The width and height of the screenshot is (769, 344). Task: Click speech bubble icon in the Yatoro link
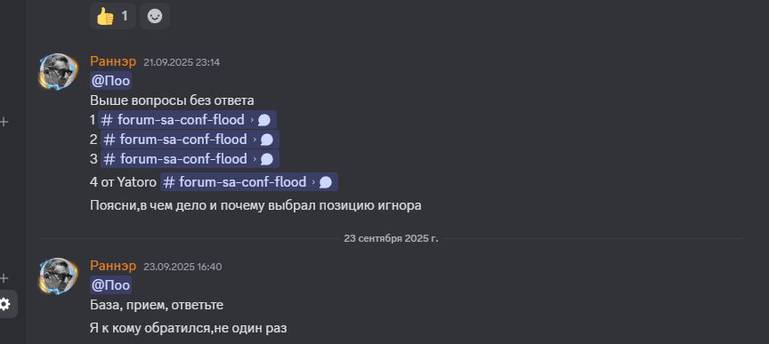pyautogui.click(x=326, y=183)
